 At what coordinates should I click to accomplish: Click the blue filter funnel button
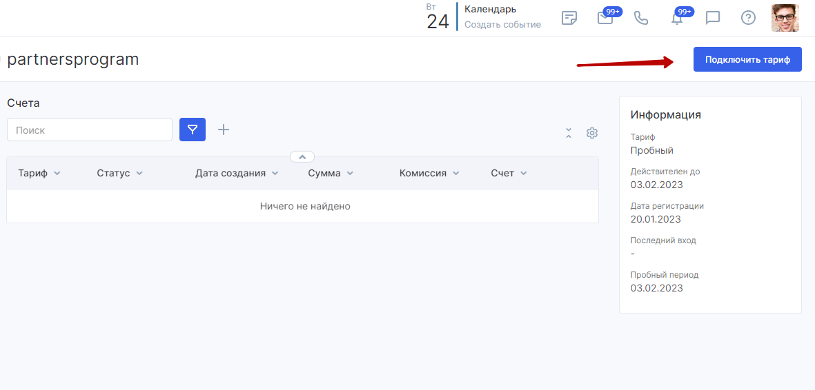(193, 130)
